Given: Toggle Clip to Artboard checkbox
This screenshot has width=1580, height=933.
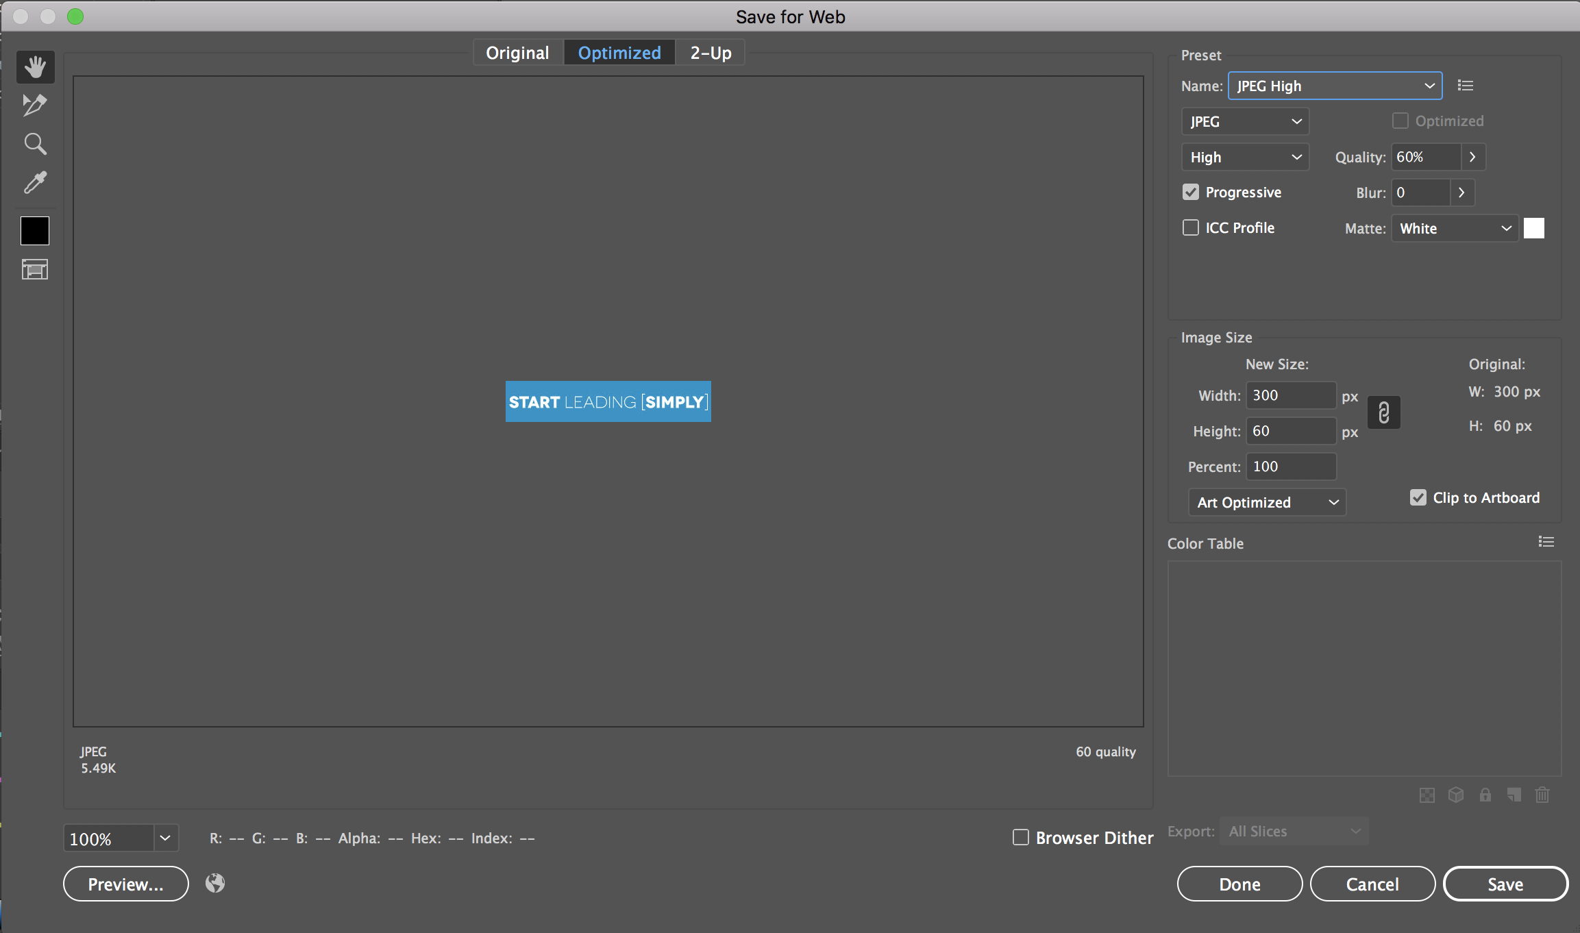Looking at the screenshot, I should click(1417, 497).
